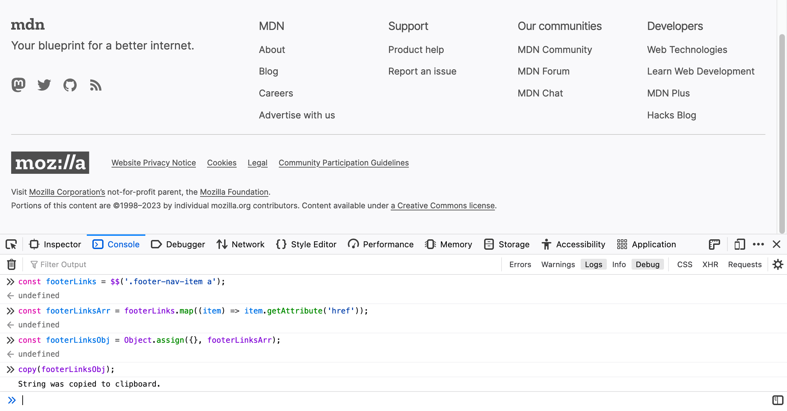Open a Creative Commons license link

[x=443, y=205]
